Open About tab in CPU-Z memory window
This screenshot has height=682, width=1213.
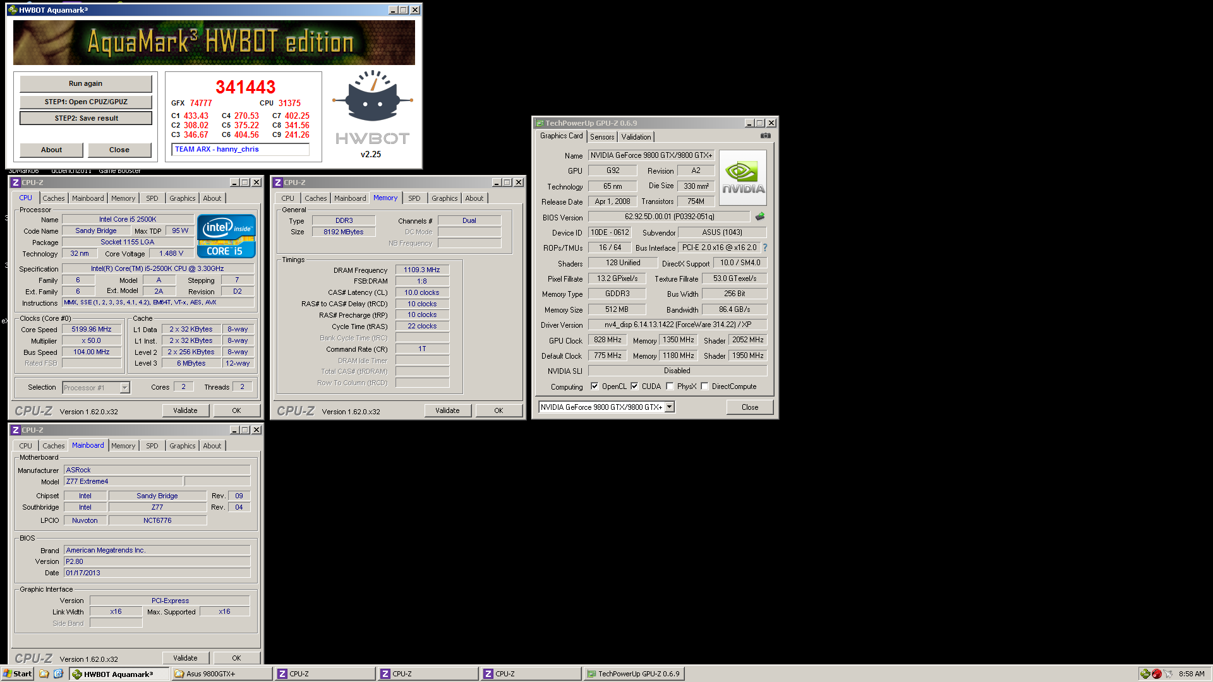tap(474, 198)
